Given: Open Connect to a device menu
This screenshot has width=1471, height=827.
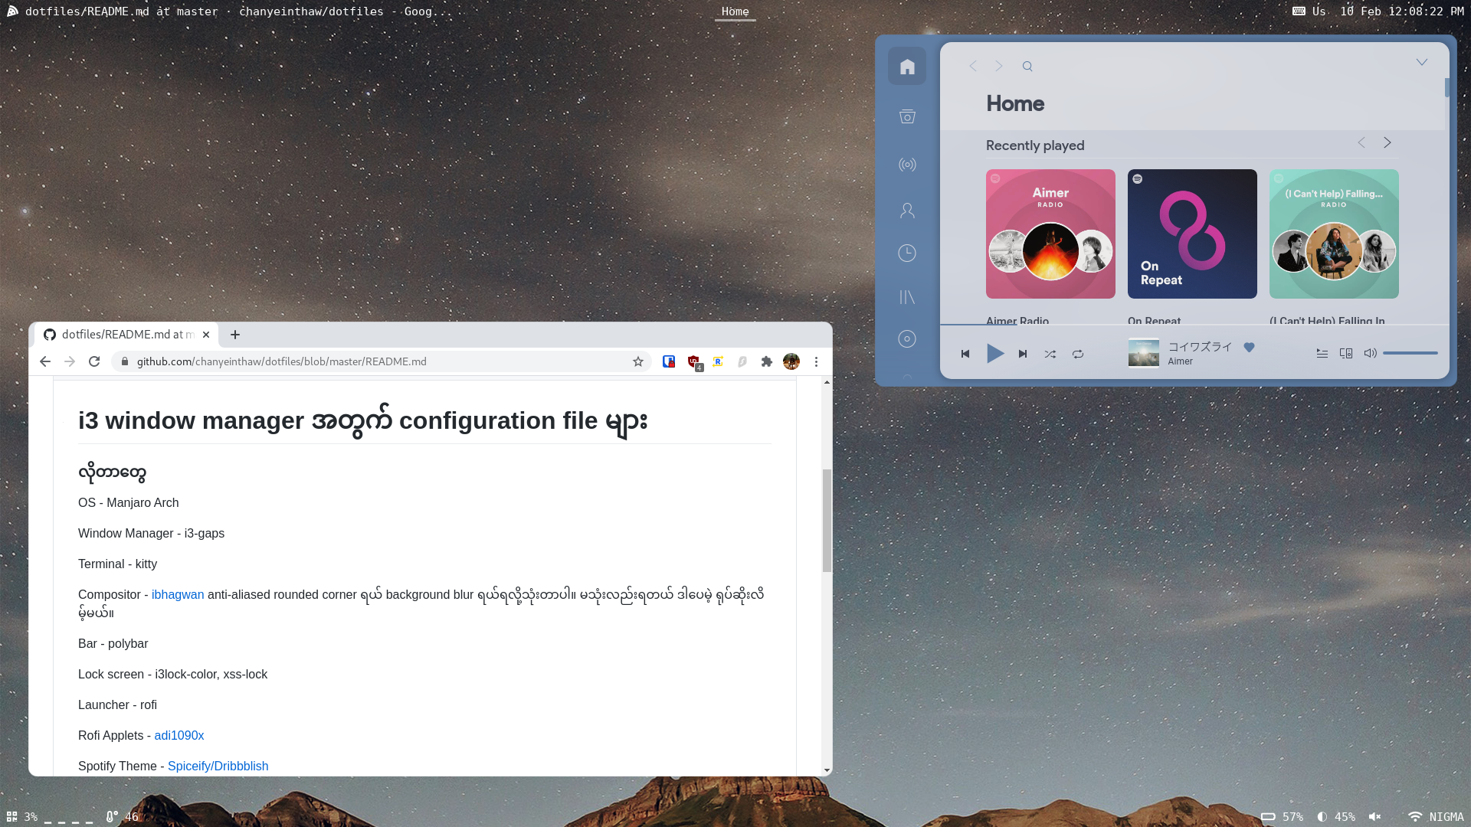Looking at the screenshot, I should tap(1346, 353).
